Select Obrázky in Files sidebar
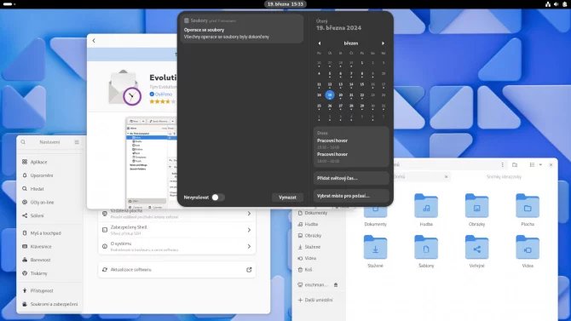This screenshot has width=571, height=321. [x=319, y=236]
